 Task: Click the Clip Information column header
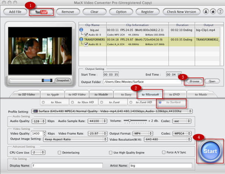tap(137, 25)
